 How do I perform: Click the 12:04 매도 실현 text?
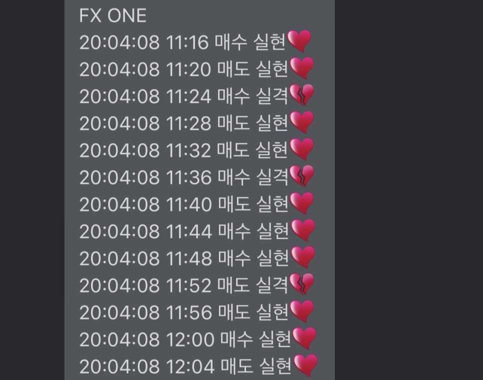[229, 366]
